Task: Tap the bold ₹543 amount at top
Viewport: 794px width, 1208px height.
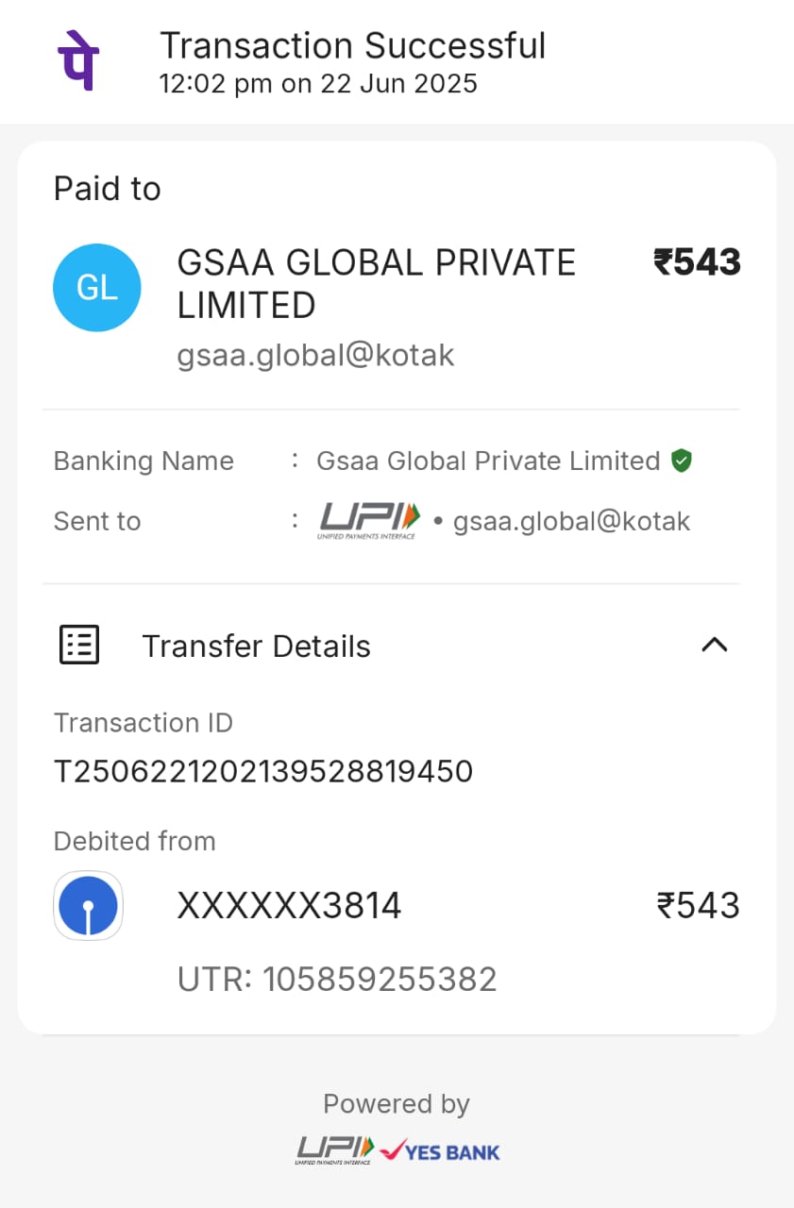Action: point(697,262)
